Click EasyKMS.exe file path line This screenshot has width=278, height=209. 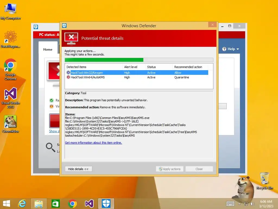pyautogui.click(x=107, y=118)
